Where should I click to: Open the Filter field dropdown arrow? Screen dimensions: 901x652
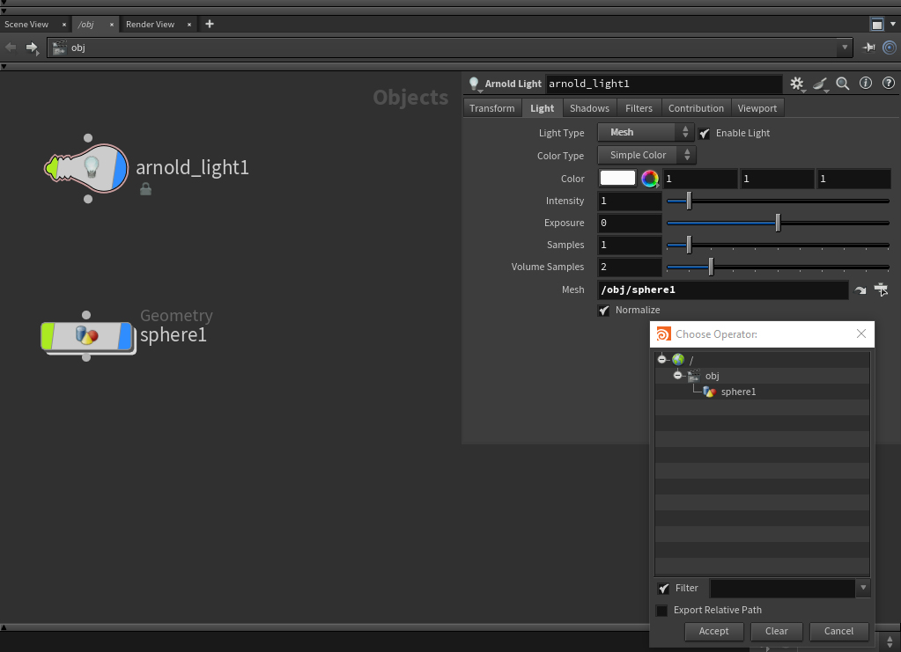point(863,588)
